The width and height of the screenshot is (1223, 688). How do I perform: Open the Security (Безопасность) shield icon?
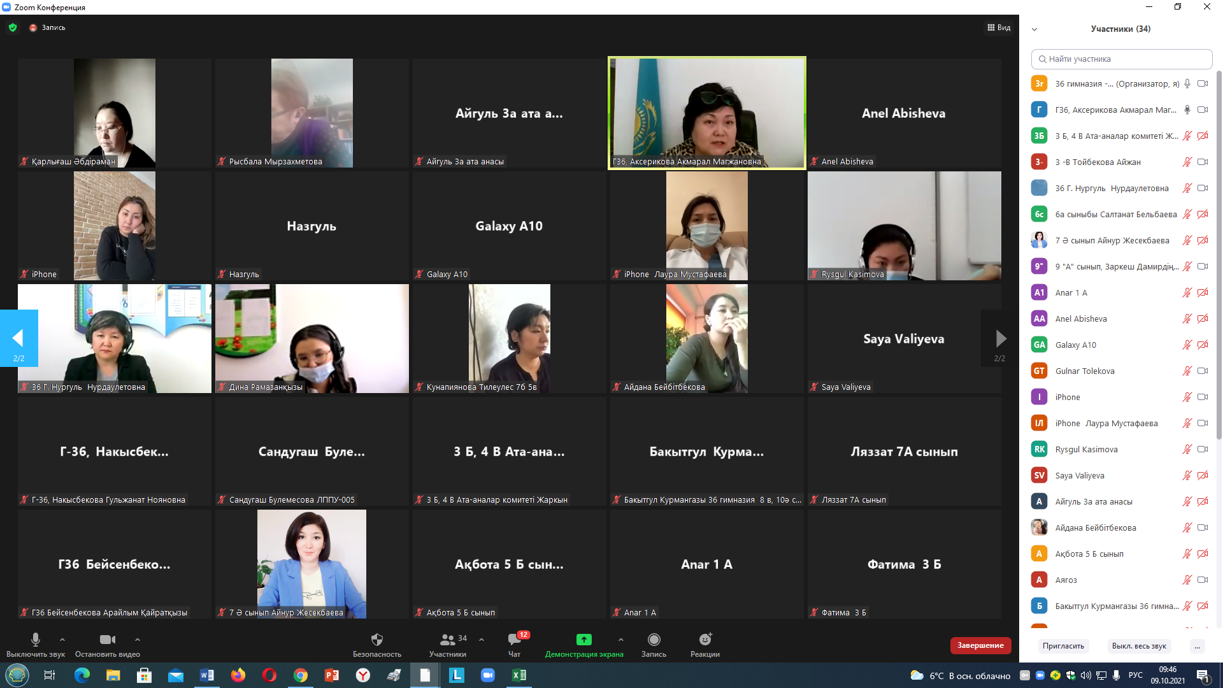pyautogui.click(x=377, y=640)
